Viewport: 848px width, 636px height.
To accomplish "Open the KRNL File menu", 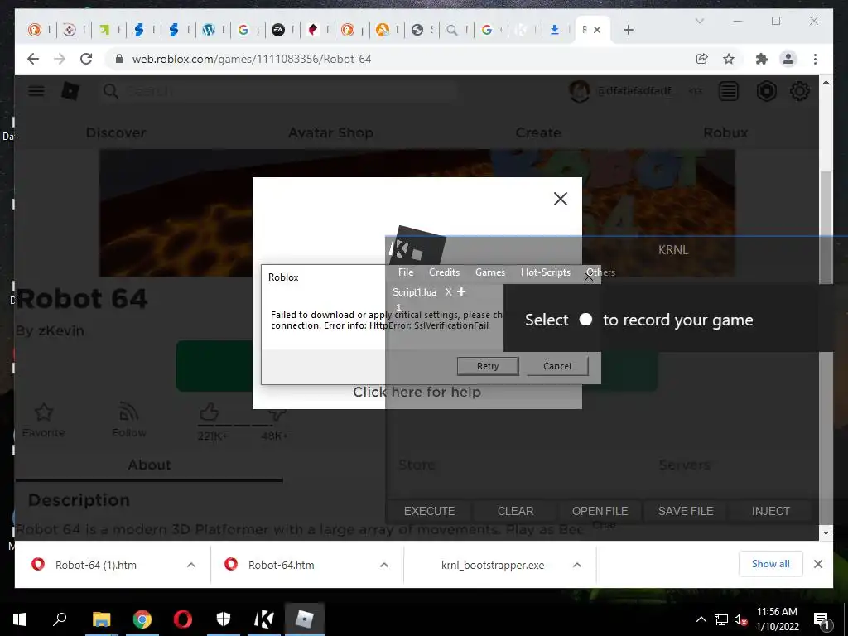I will tap(406, 272).
